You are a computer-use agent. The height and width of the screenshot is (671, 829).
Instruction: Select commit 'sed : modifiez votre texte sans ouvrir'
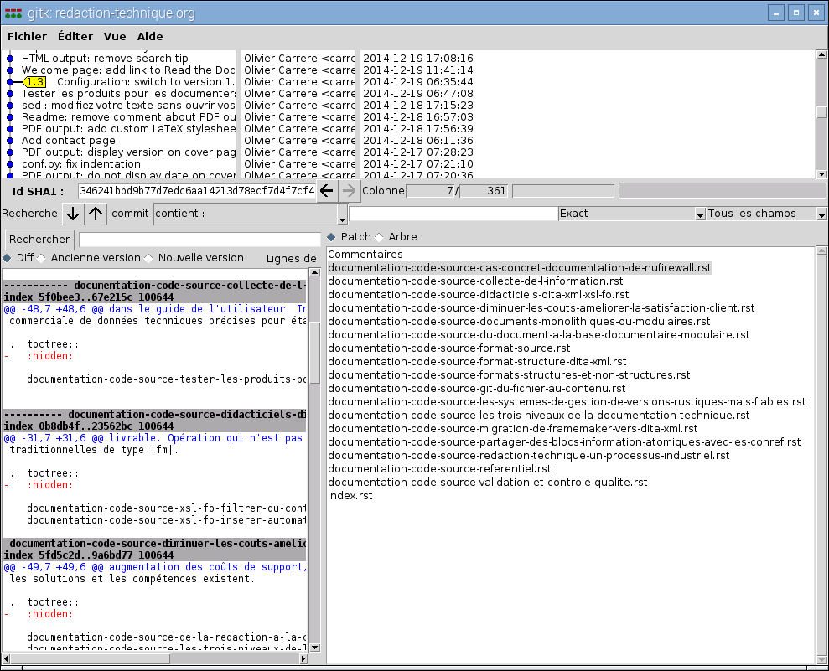click(128, 106)
